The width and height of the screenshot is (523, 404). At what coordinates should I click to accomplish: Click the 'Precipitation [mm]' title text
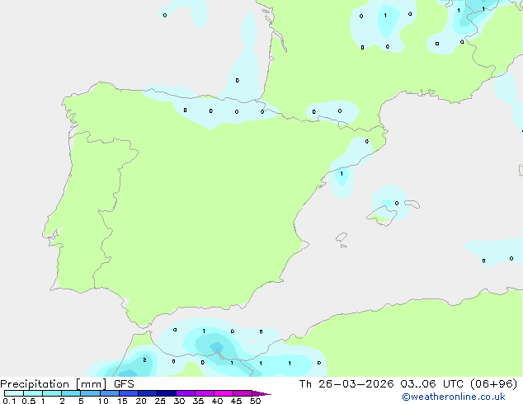click(x=54, y=384)
